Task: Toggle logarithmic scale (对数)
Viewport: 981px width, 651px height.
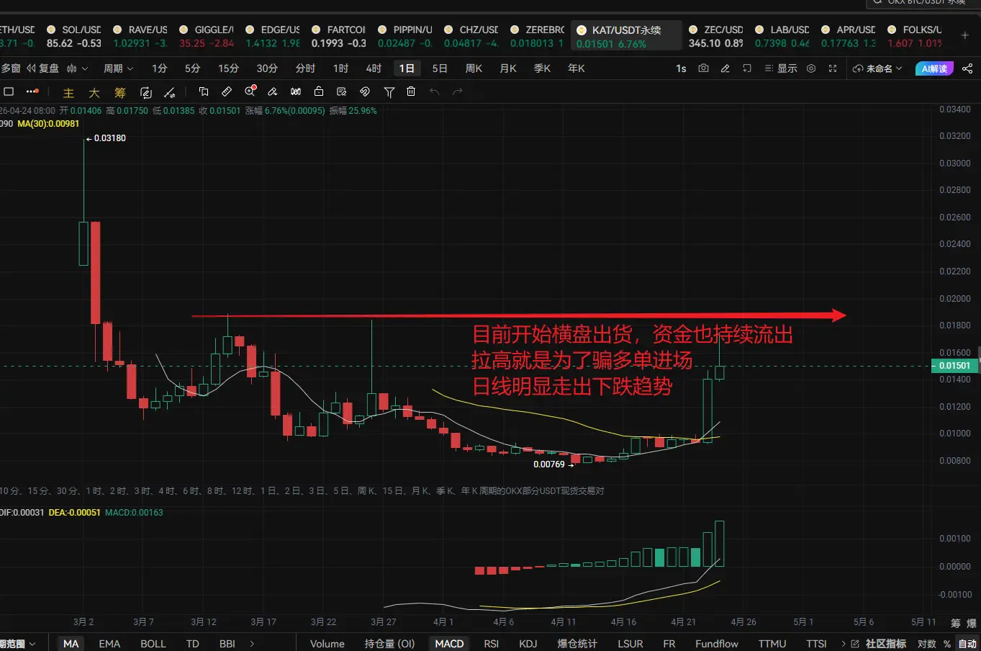Action: pos(927,644)
